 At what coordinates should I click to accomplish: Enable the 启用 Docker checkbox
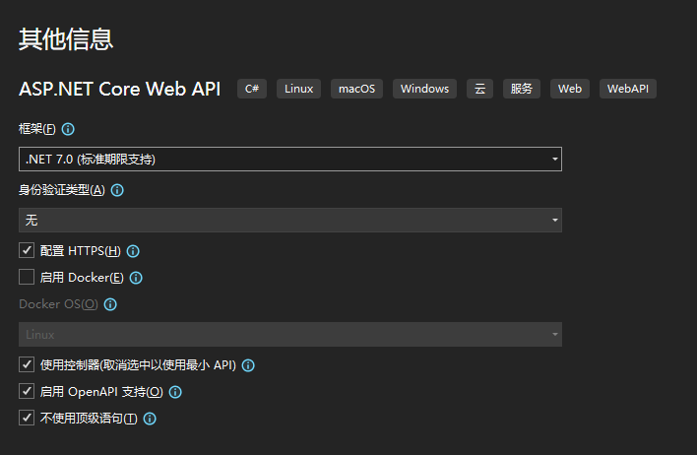pyautogui.click(x=27, y=278)
